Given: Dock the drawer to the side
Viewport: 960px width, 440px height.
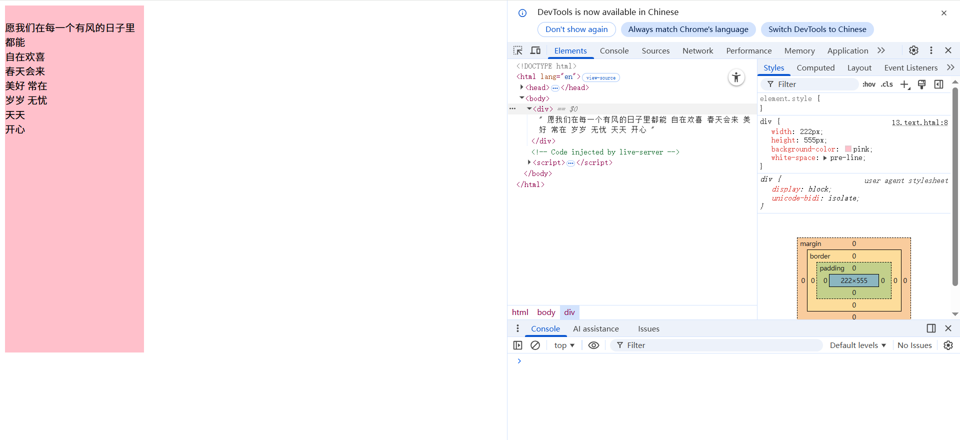Looking at the screenshot, I should pyautogui.click(x=931, y=328).
